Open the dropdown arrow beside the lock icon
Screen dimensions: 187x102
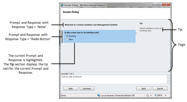151,95
